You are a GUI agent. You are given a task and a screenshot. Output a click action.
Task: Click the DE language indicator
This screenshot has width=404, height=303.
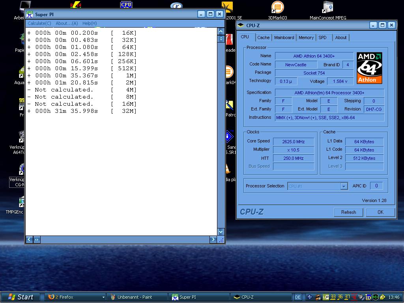coord(297,297)
